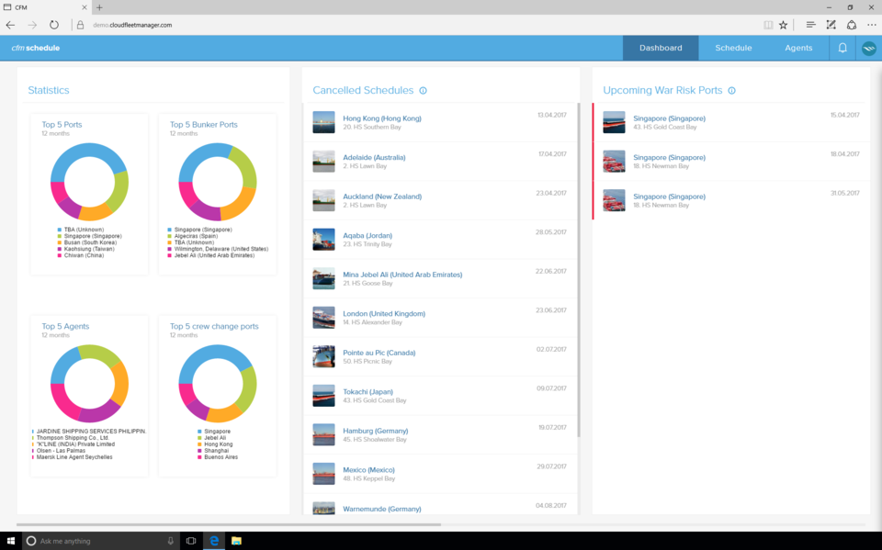Add page to favorites with star icon
This screenshot has height=550, width=882.
click(x=783, y=25)
